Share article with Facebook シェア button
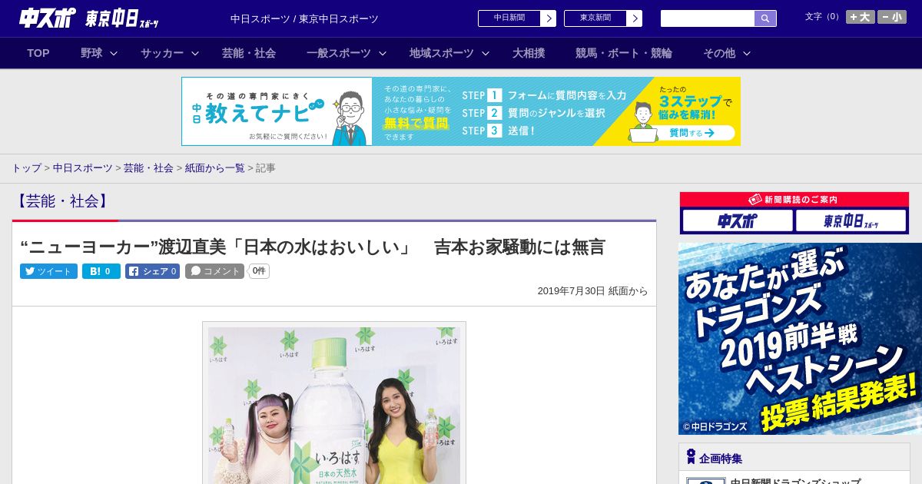922x484 pixels. pyautogui.click(x=153, y=271)
